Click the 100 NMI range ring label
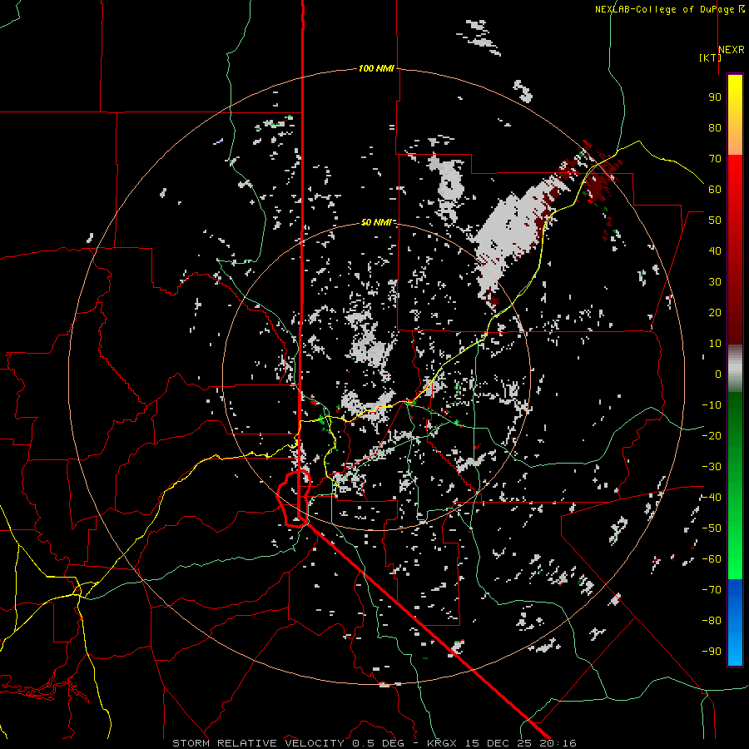Screen dimensions: 749x749 click(376, 69)
